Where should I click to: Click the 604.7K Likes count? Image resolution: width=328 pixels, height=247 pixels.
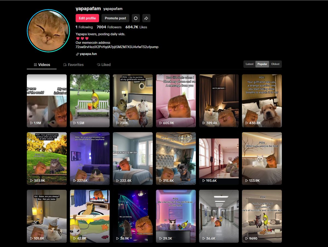136,27
